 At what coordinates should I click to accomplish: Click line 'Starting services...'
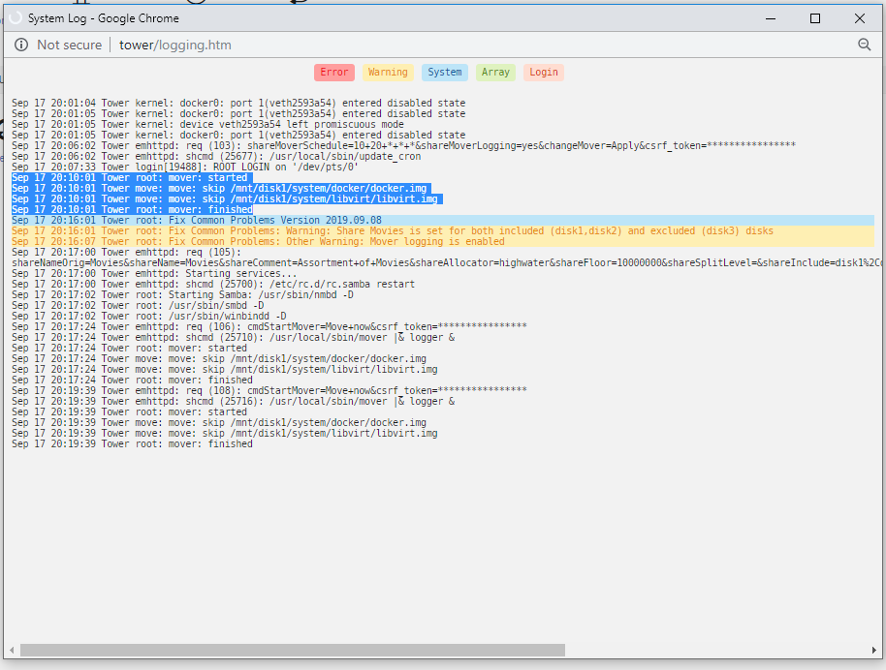(x=154, y=273)
